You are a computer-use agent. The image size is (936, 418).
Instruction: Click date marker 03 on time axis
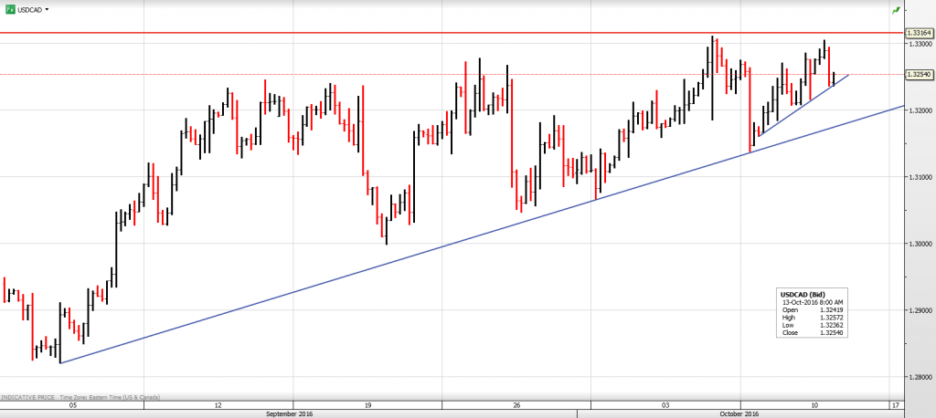[x=665, y=404]
